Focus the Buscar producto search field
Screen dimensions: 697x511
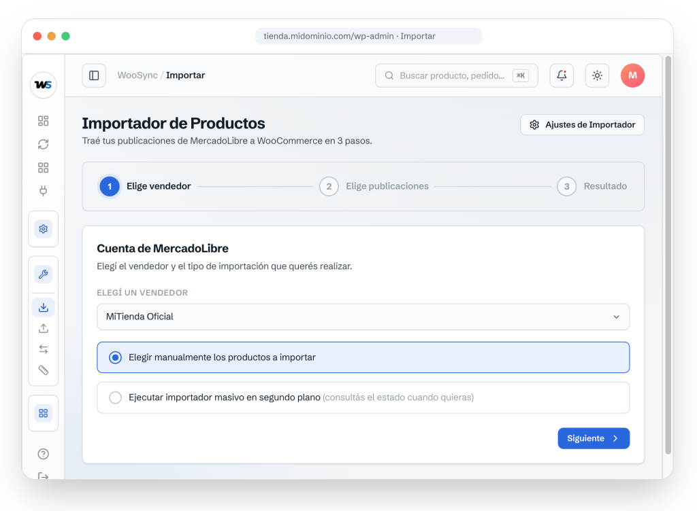457,75
